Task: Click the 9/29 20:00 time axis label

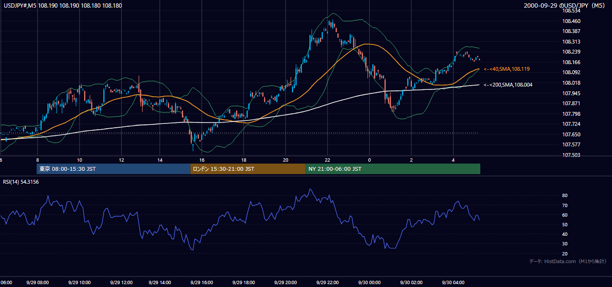Action: [285, 283]
